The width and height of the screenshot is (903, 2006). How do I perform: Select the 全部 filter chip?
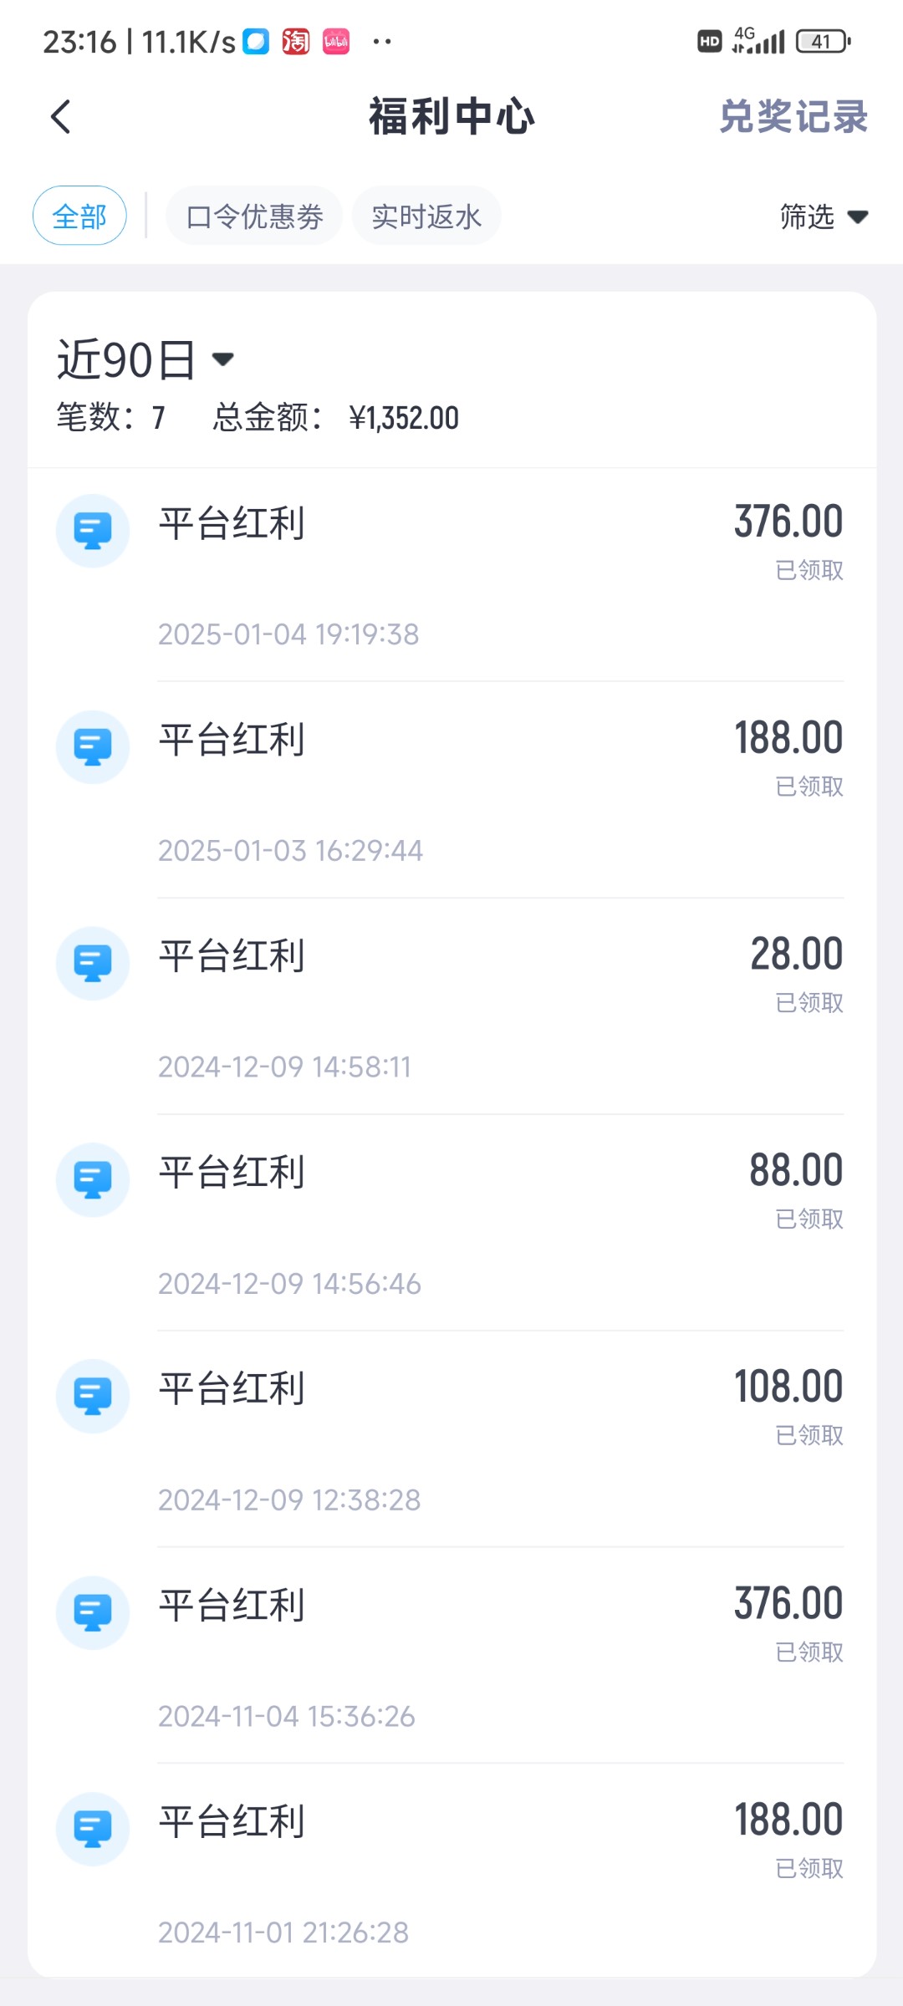tap(79, 216)
